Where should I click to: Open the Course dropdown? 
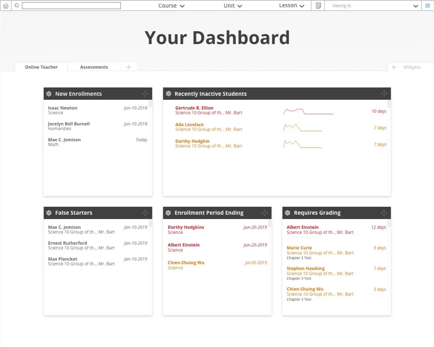[x=171, y=6]
